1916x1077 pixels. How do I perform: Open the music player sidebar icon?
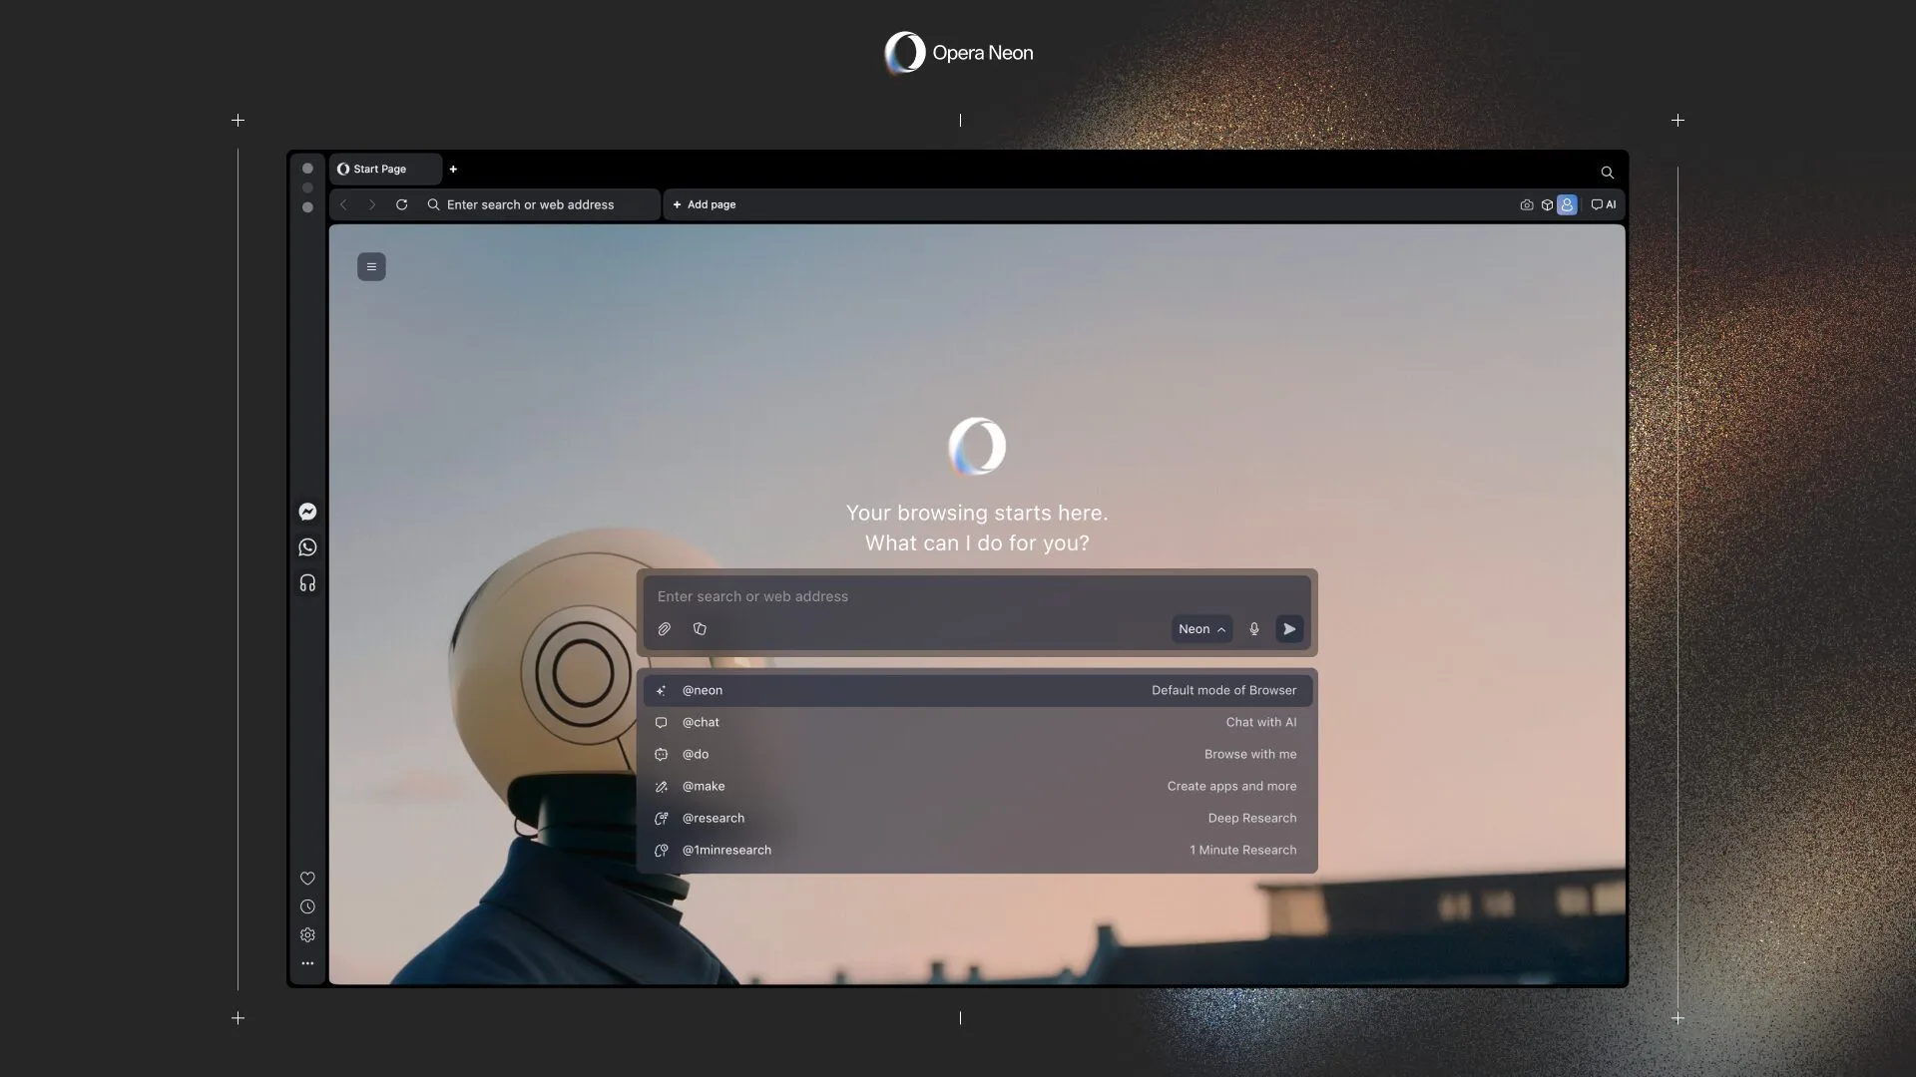click(306, 582)
